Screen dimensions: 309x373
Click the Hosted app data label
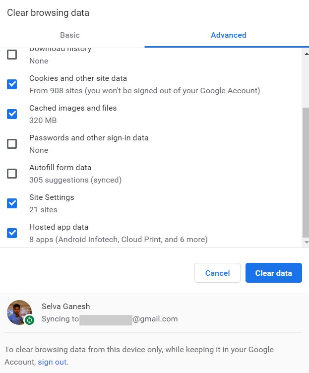pyautogui.click(x=59, y=227)
